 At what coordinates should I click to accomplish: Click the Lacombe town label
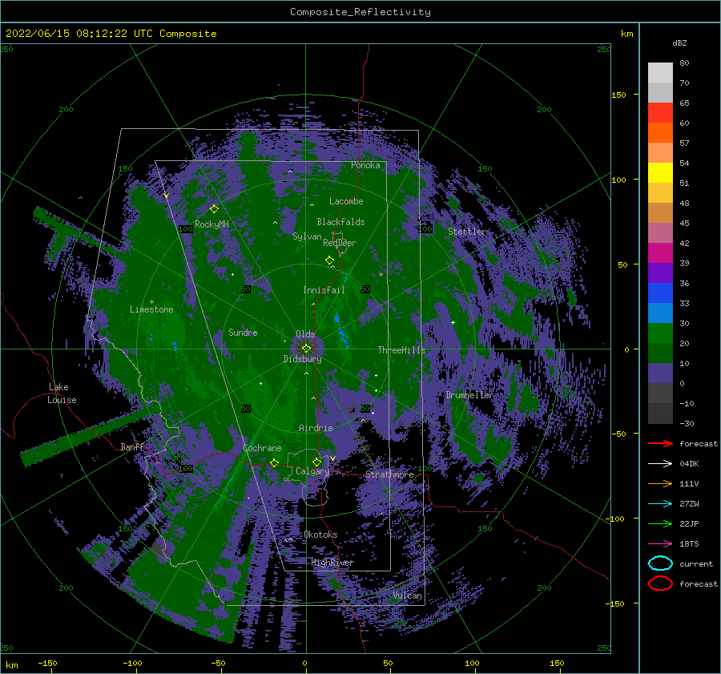pos(346,201)
